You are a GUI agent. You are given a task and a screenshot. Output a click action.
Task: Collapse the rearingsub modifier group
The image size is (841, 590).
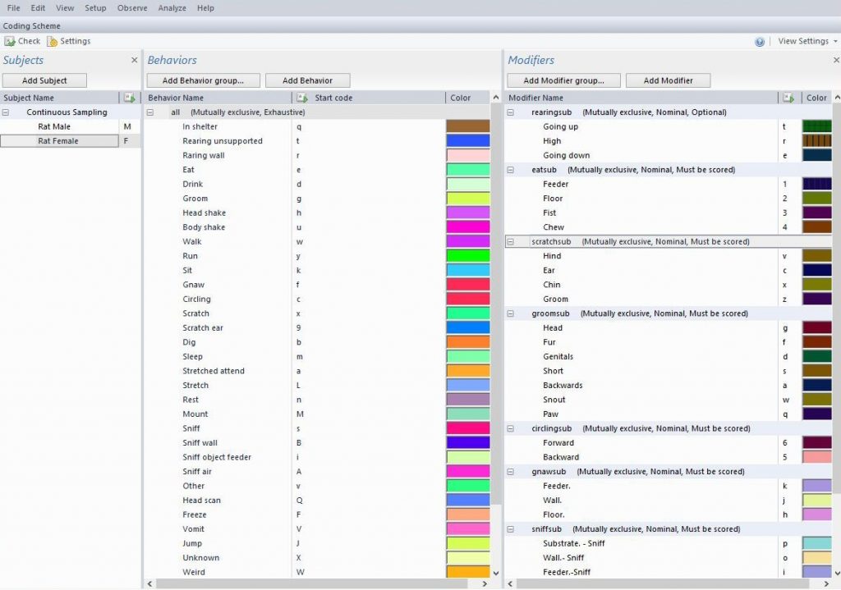click(x=510, y=112)
